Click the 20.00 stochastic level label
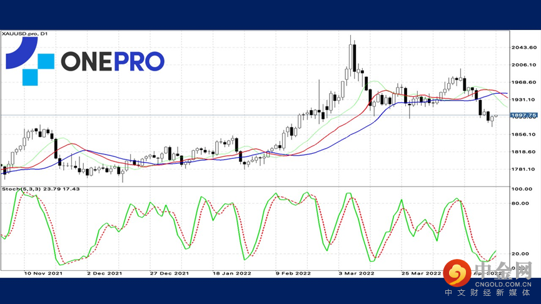The width and height of the screenshot is (541, 304). 520,253
